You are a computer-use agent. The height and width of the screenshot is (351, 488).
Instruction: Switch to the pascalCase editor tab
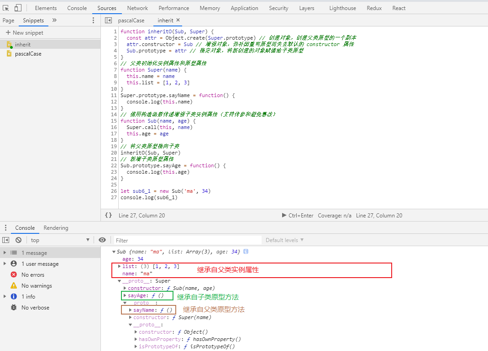pos(131,21)
